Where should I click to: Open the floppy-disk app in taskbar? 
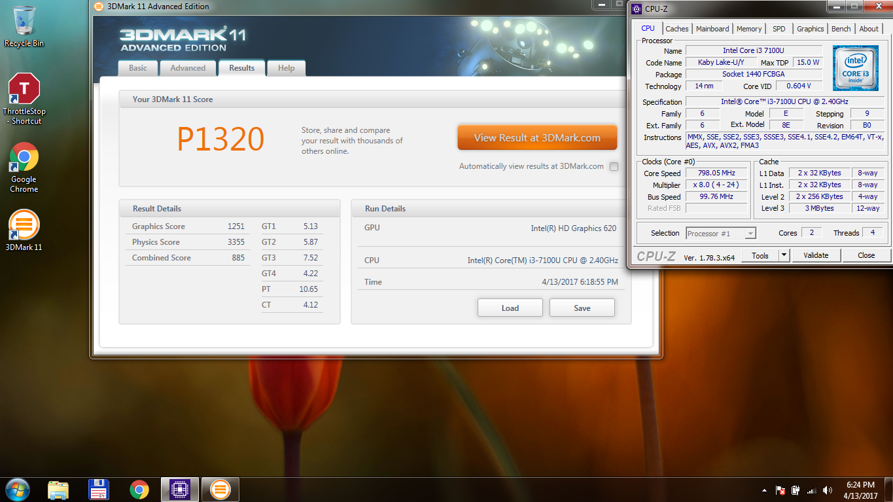coord(98,490)
